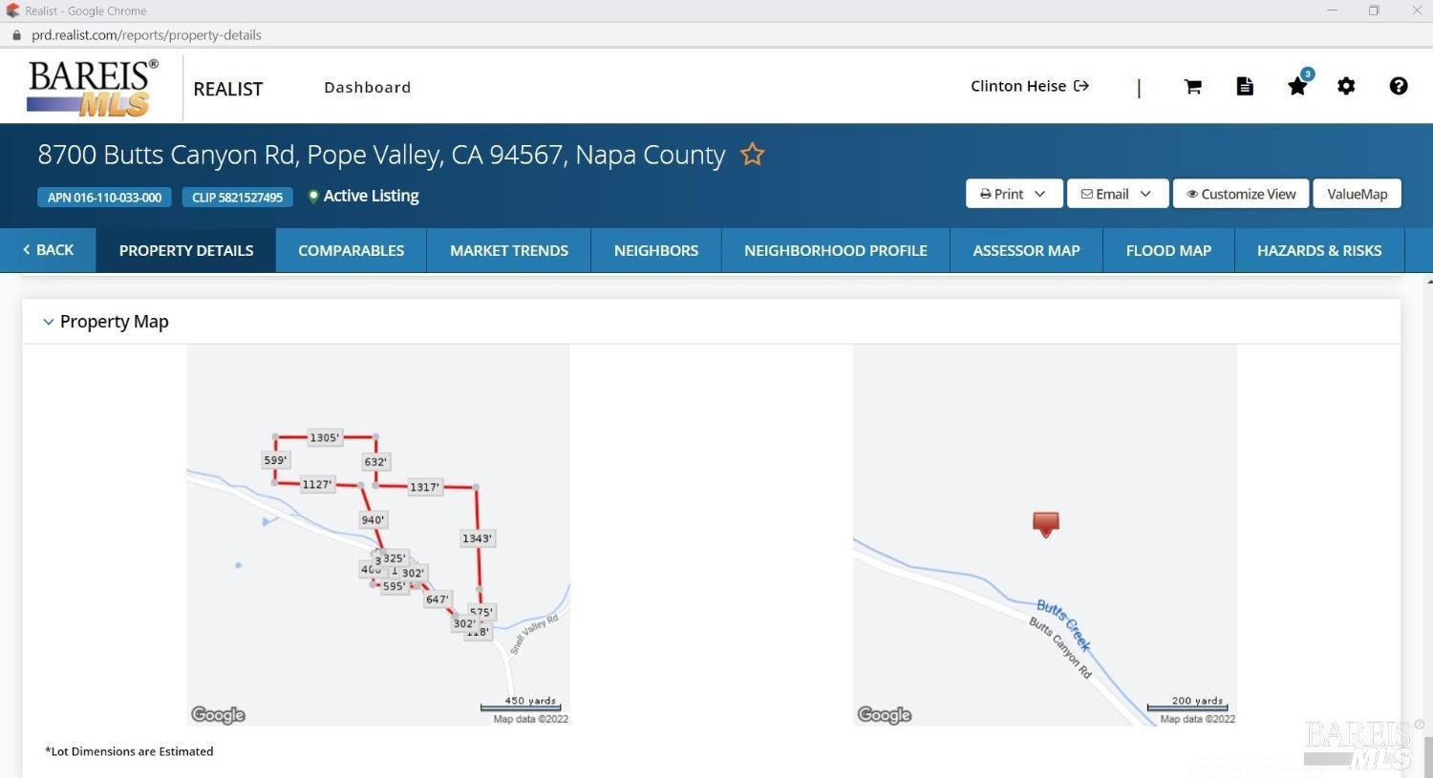Collapse the Property Map section
Viewport: 1433px width, 778px height.
coord(49,323)
